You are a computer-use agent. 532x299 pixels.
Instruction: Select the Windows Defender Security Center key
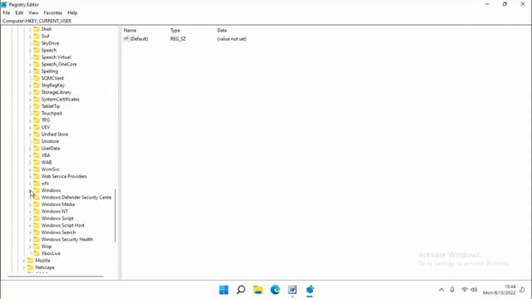76,198
